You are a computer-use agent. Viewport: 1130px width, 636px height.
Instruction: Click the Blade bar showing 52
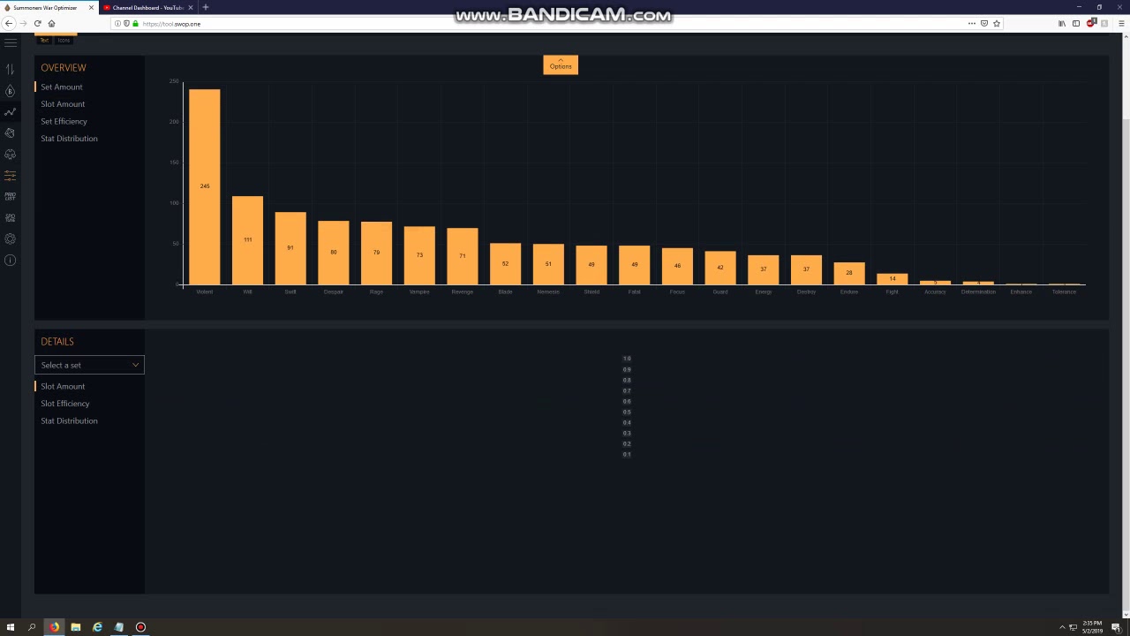(505, 264)
